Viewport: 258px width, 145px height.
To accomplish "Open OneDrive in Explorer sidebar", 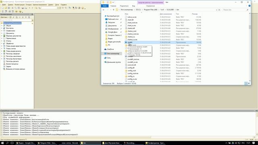I will coord(110,49).
